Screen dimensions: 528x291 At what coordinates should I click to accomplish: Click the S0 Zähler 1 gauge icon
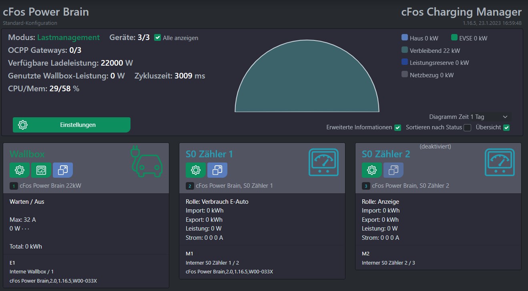point(323,162)
